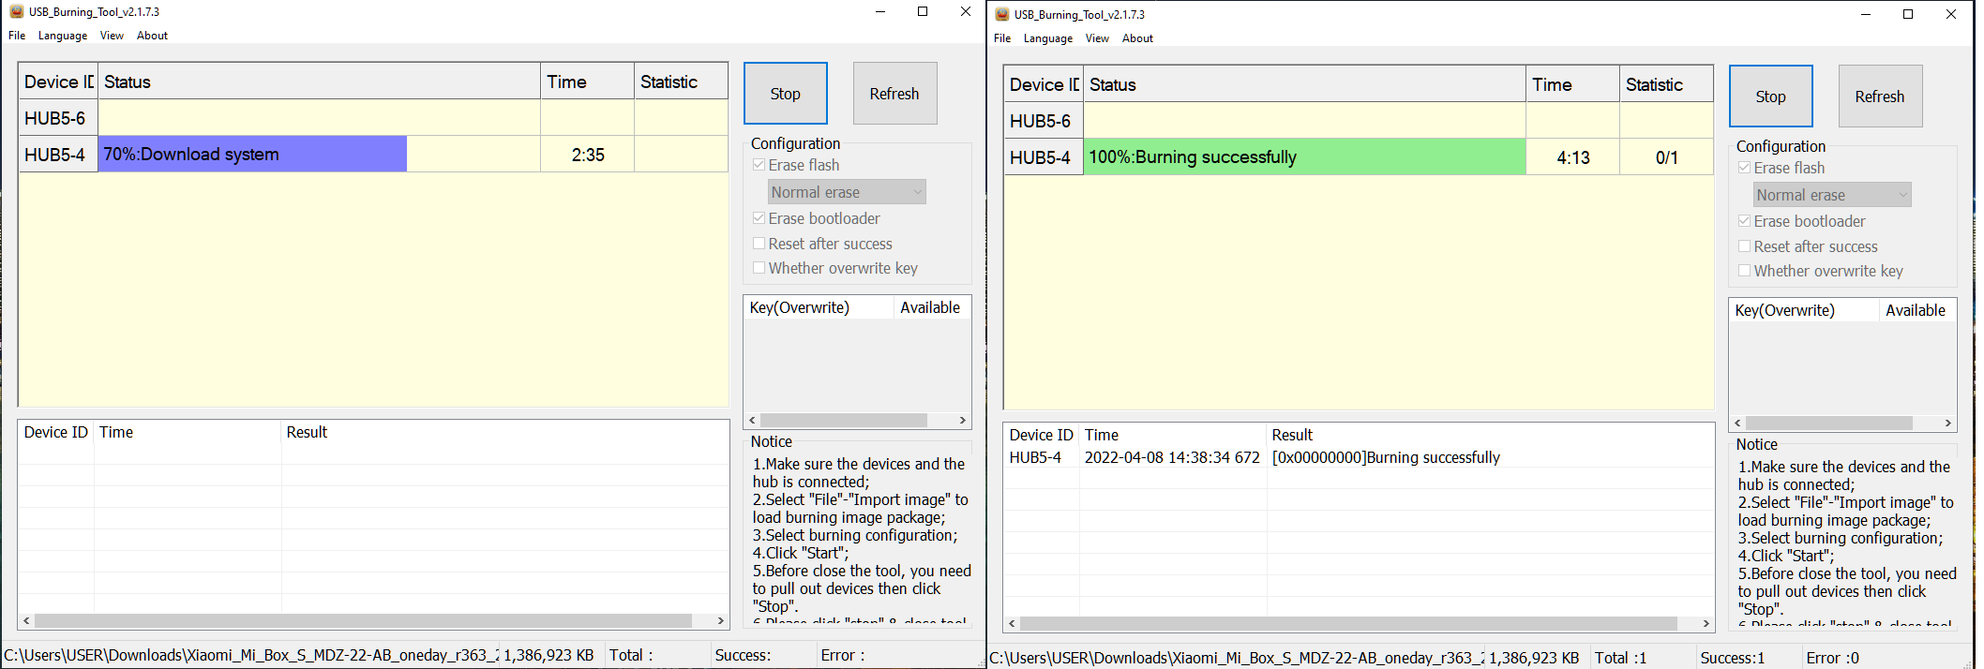
Task: Click app icon in the 70% download window title bar
Action: click(x=16, y=12)
